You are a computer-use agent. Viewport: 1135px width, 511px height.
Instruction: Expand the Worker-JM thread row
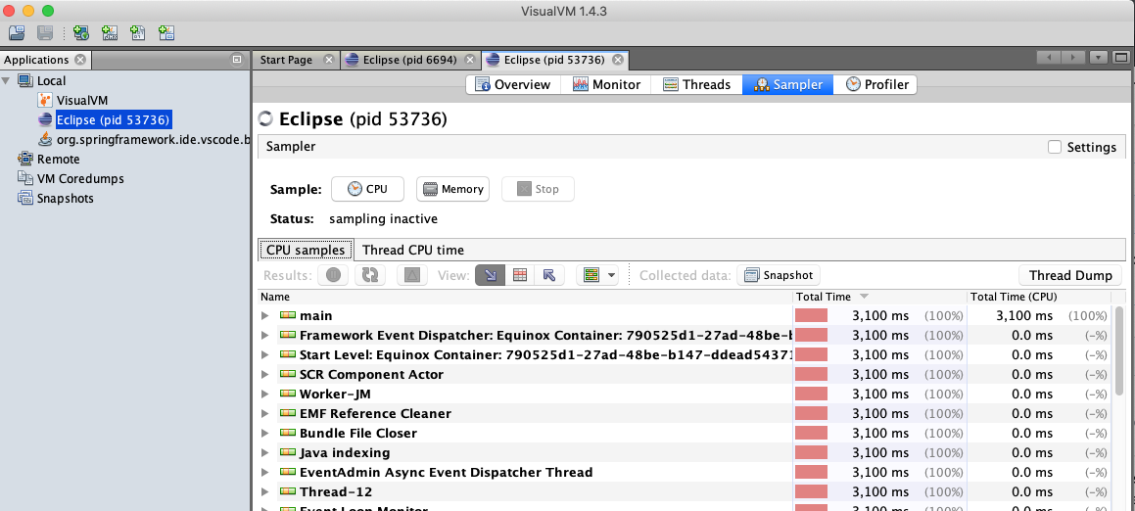(265, 394)
